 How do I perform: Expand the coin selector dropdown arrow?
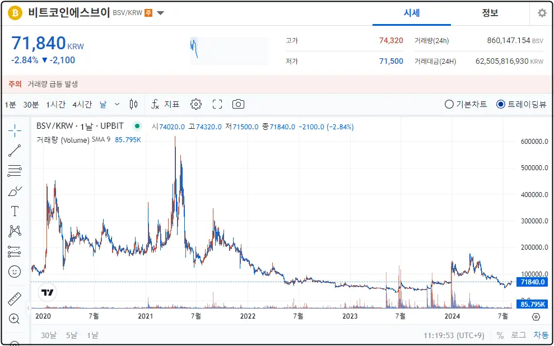click(x=160, y=13)
